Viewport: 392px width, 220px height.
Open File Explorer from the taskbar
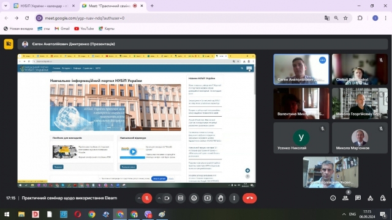pos(21,215)
